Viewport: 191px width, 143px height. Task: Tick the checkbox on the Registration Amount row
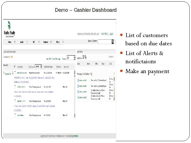click(x=15, y=73)
